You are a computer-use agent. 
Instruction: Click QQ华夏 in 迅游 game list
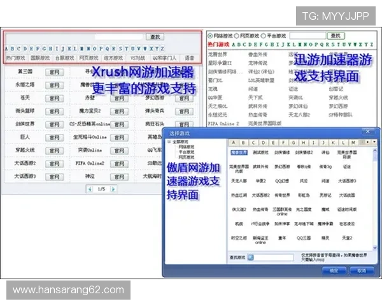click(x=215, y=98)
